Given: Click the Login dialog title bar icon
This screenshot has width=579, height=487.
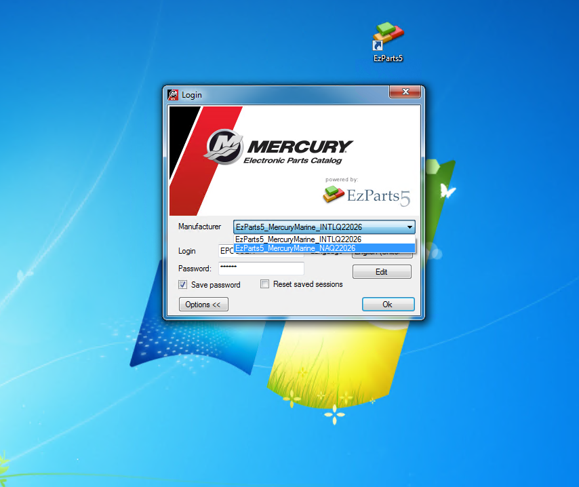Looking at the screenshot, I should tap(173, 95).
